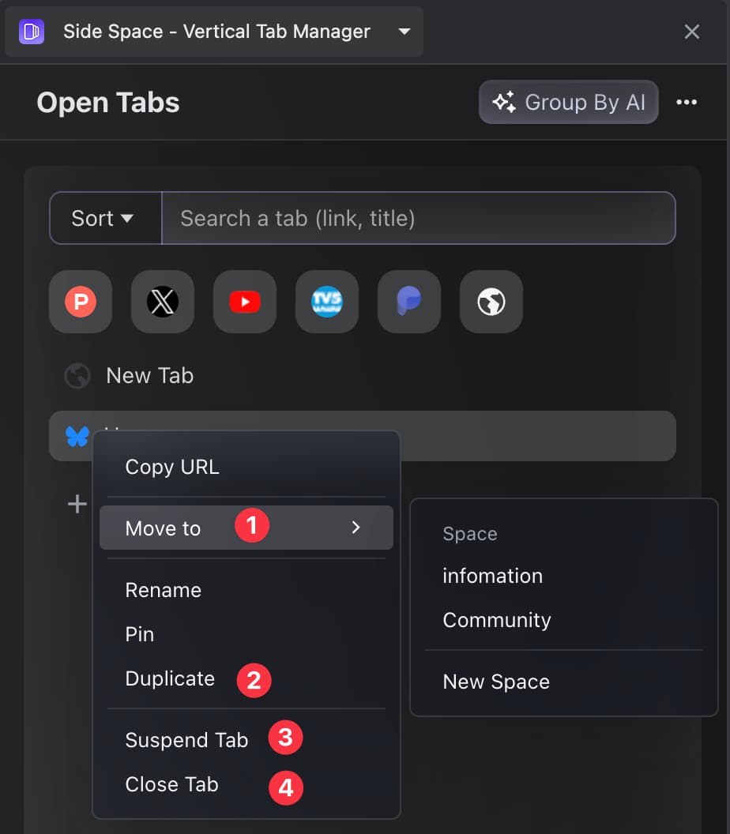Click the plus icon to add a tab

(x=76, y=503)
